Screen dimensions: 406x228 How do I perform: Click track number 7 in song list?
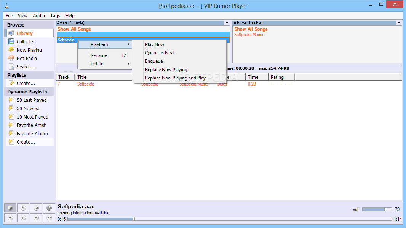(59, 84)
